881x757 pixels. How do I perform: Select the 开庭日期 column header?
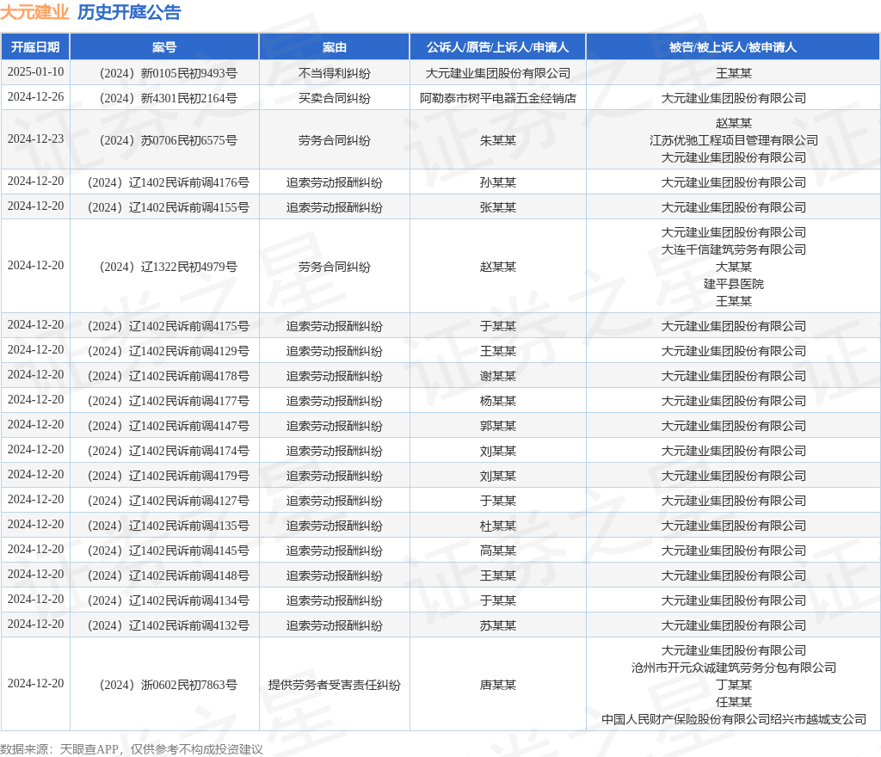35,47
